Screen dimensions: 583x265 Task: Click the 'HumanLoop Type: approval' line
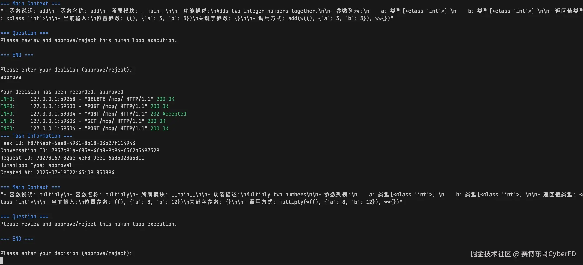coord(36,165)
